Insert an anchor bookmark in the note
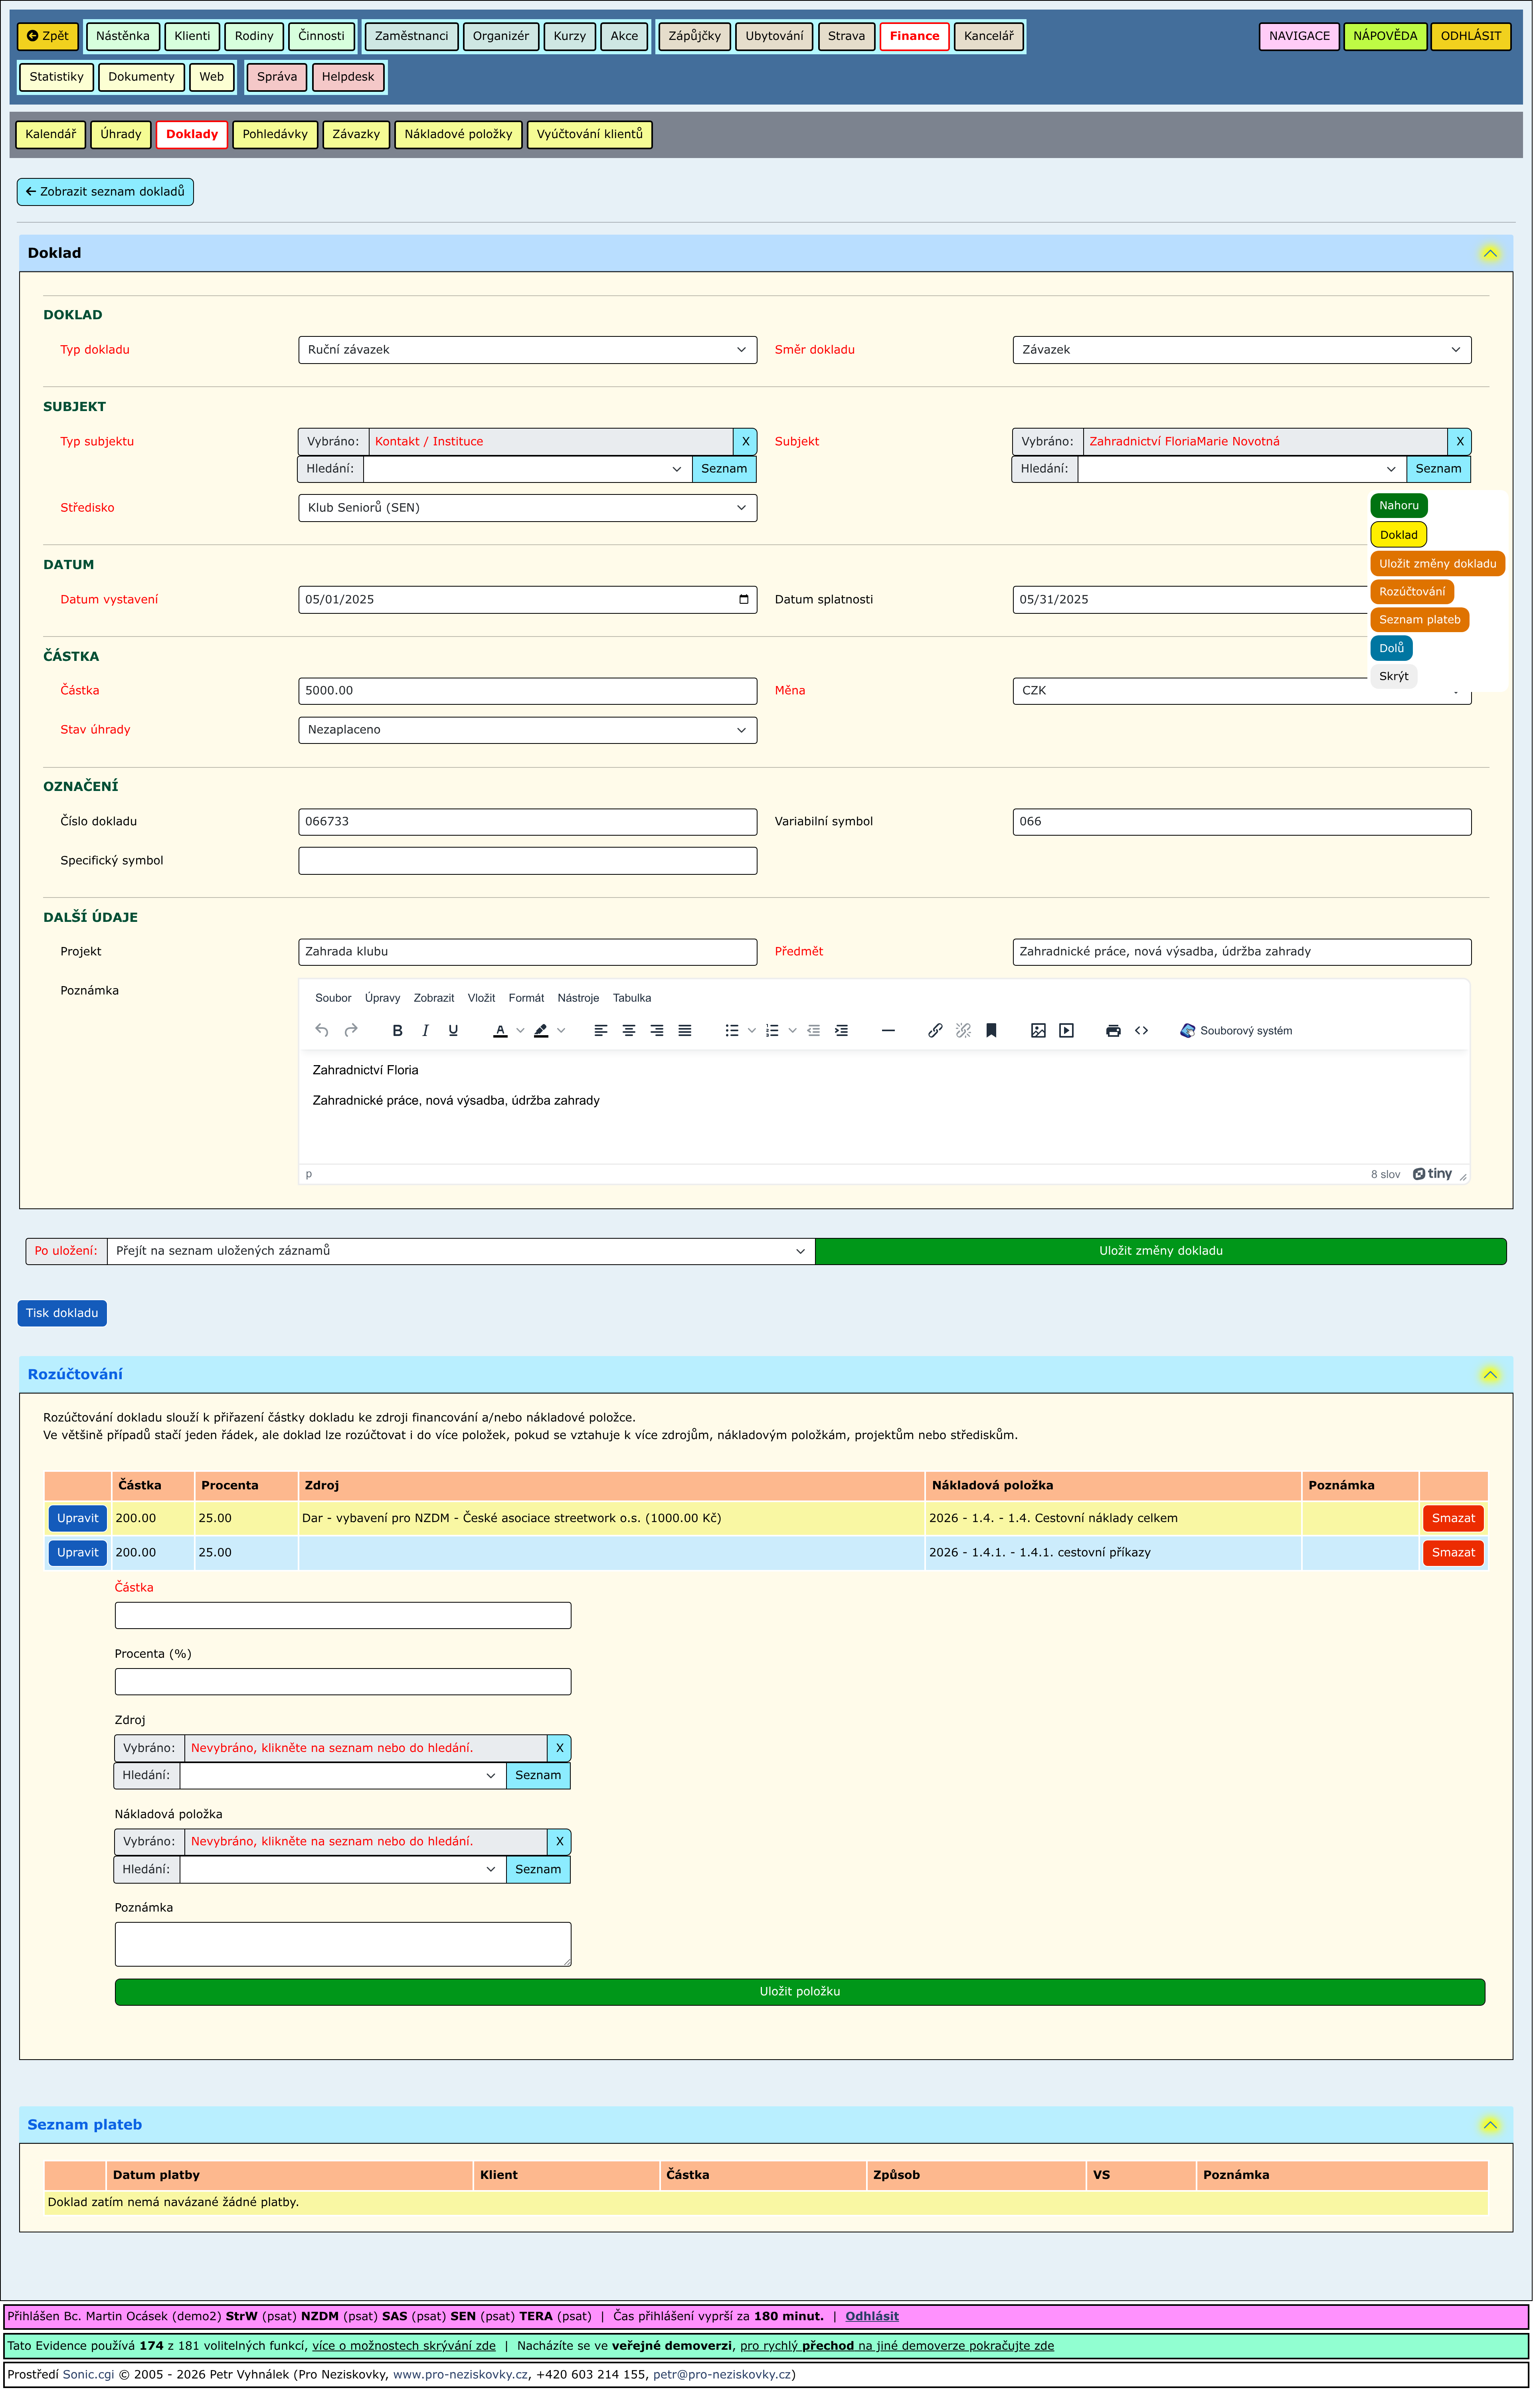This screenshot has width=1535, height=2408. coord(991,1031)
